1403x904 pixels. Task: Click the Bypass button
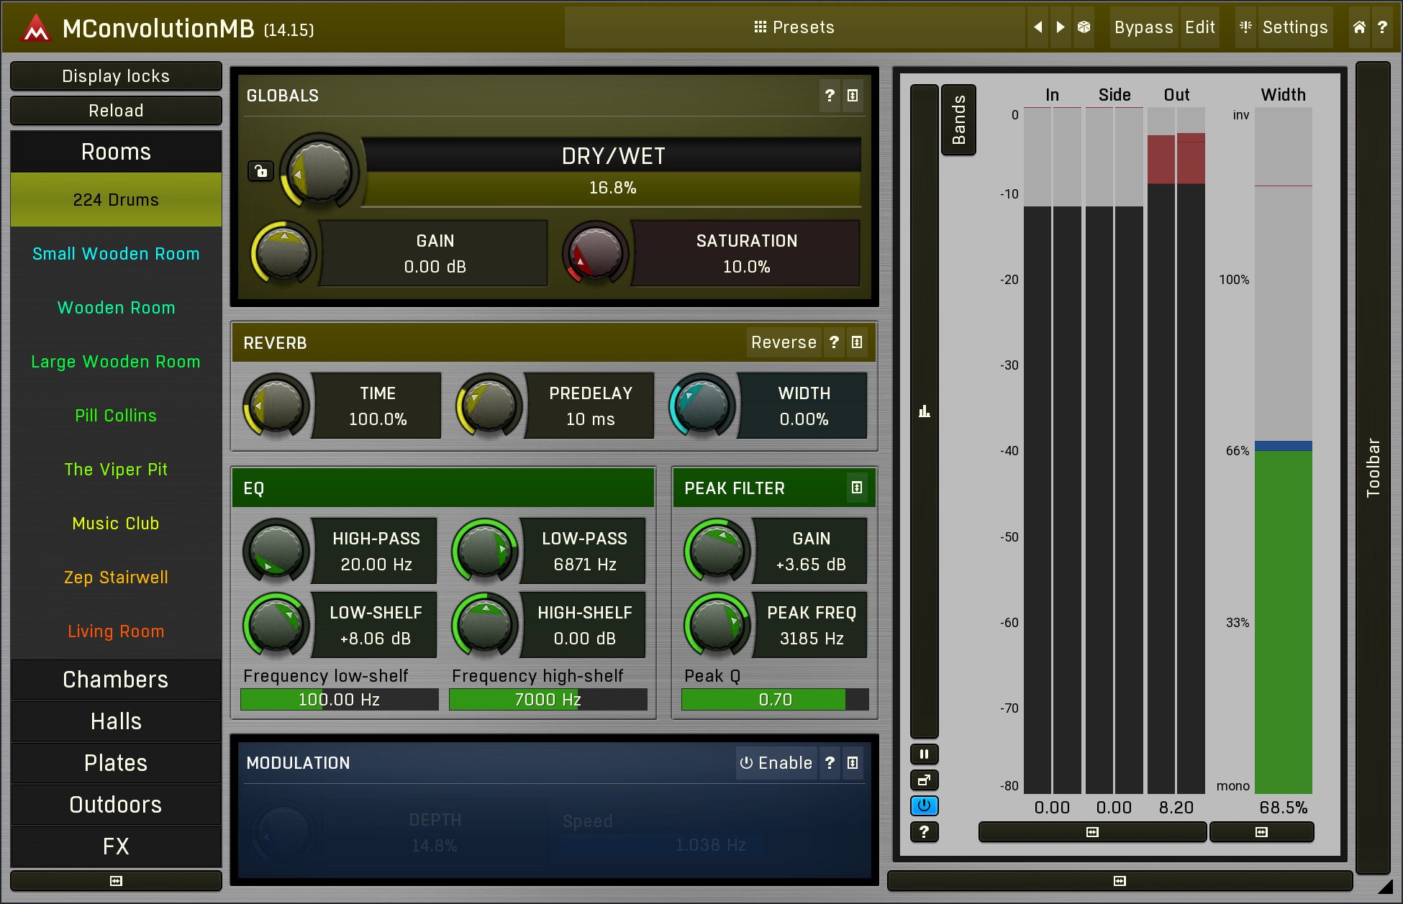coord(1143,27)
